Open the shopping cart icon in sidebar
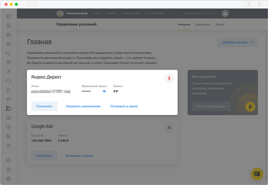268x185 pixels. 8,62
